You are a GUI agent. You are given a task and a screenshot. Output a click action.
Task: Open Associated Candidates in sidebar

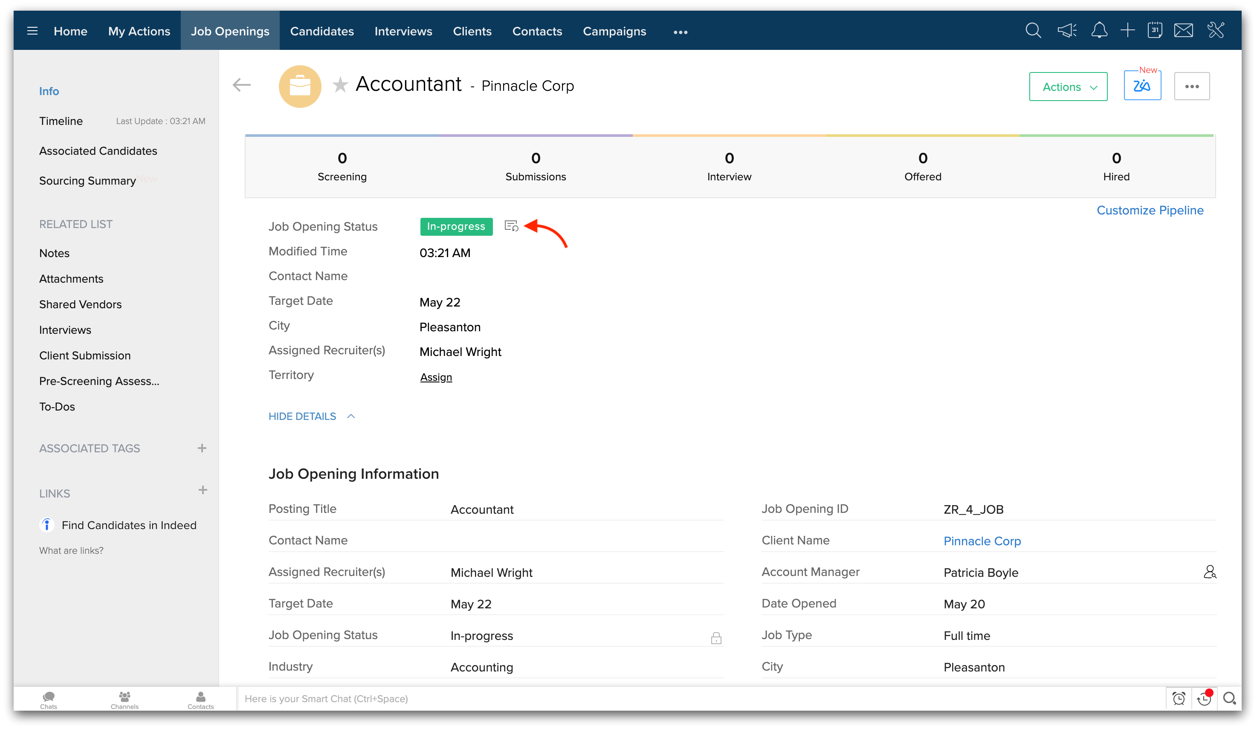pos(98,150)
